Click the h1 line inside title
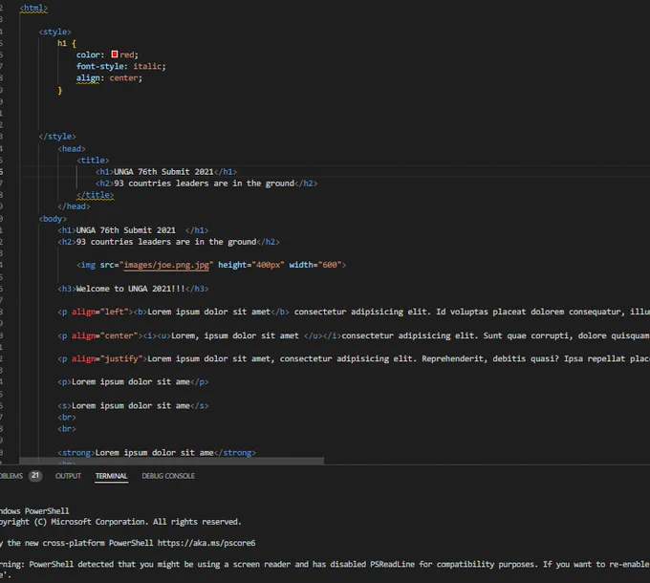Image resolution: width=650 pixels, height=583 pixels. coord(166,171)
